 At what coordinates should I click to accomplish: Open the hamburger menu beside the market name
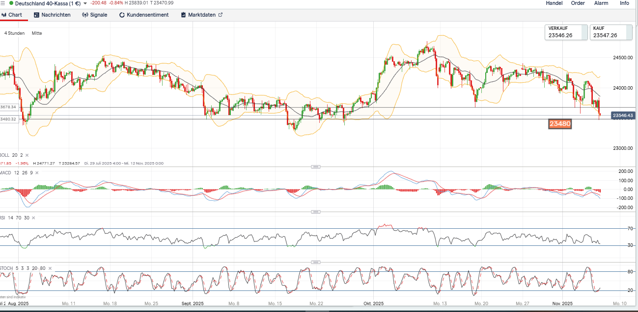tap(3, 3)
